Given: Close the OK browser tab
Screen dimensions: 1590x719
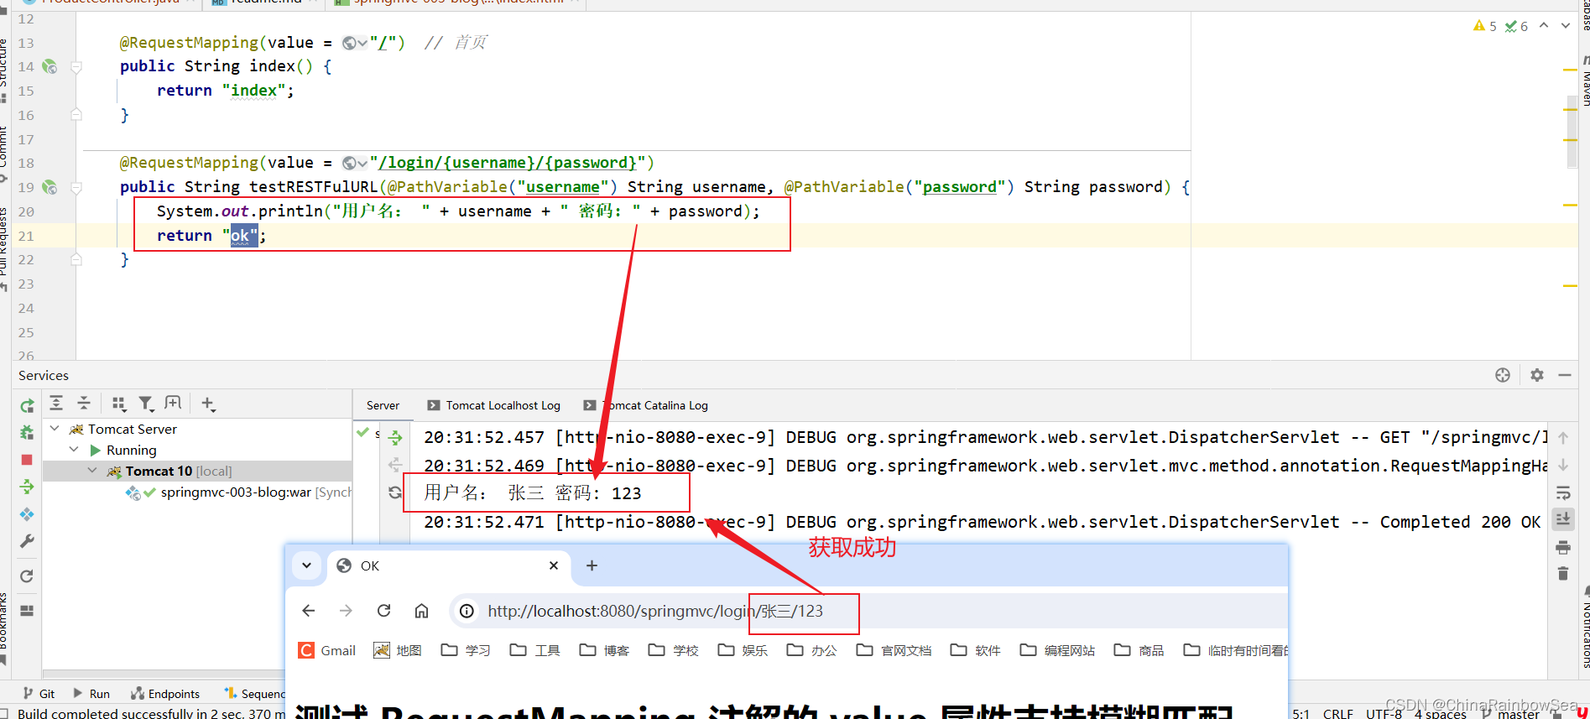Looking at the screenshot, I should point(554,565).
